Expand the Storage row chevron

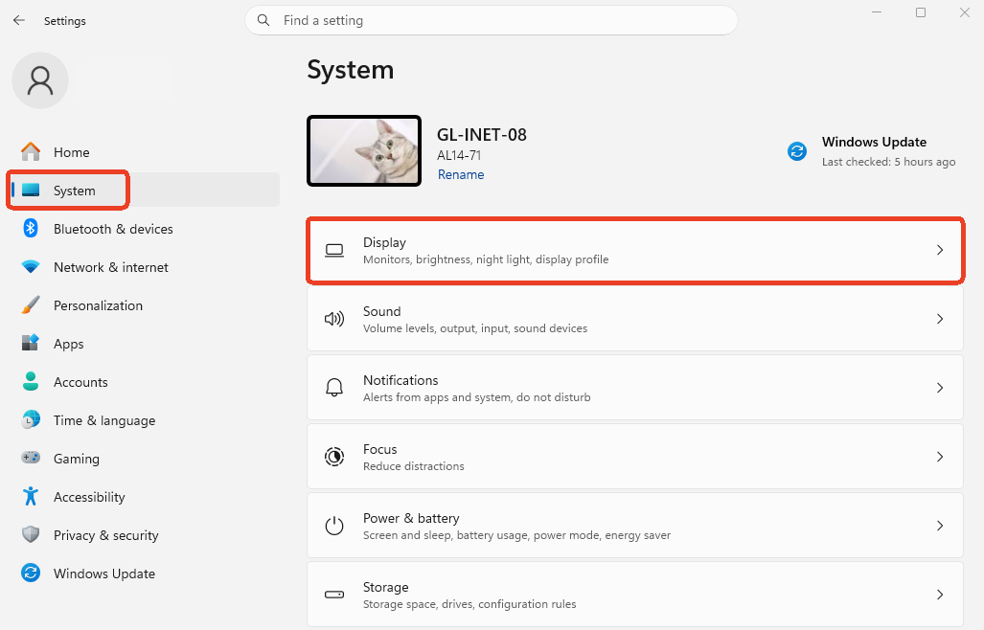tap(939, 595)
